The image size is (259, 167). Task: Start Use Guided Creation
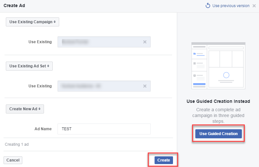(219, 134)
